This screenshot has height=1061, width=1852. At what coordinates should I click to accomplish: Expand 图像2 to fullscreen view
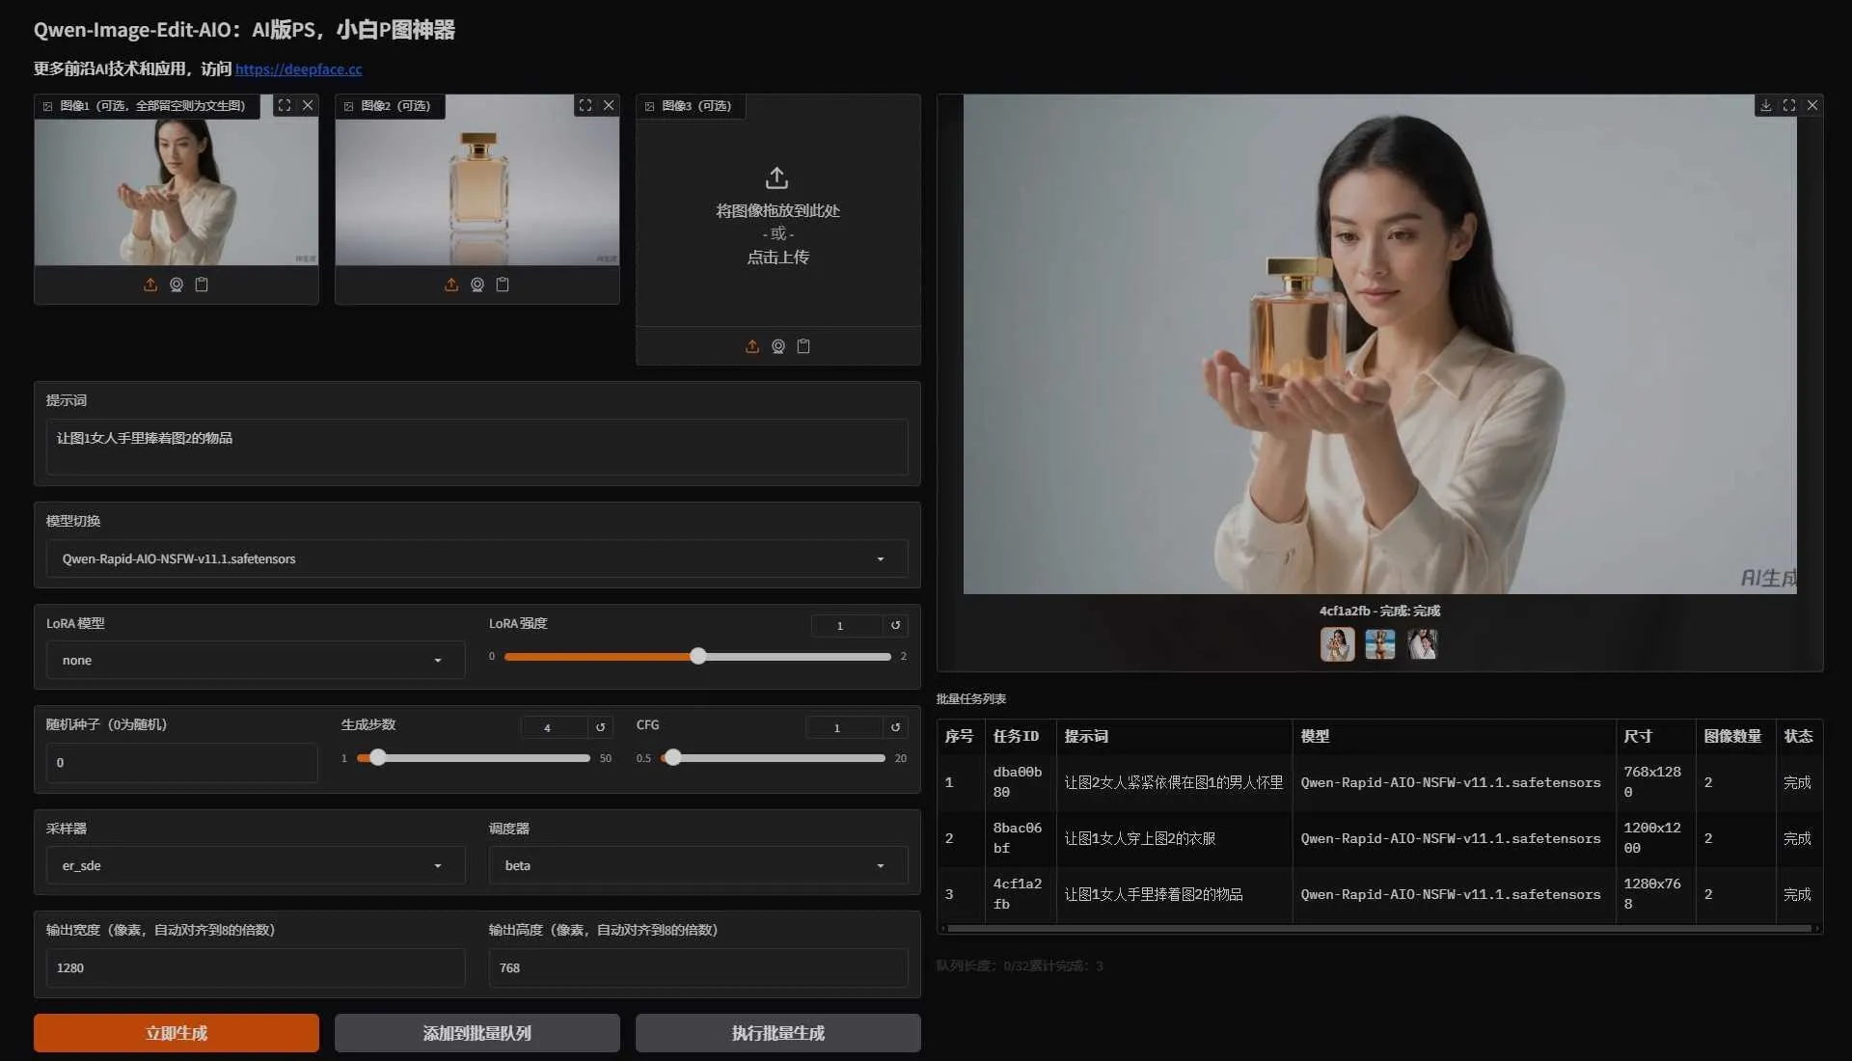(586, 105)
